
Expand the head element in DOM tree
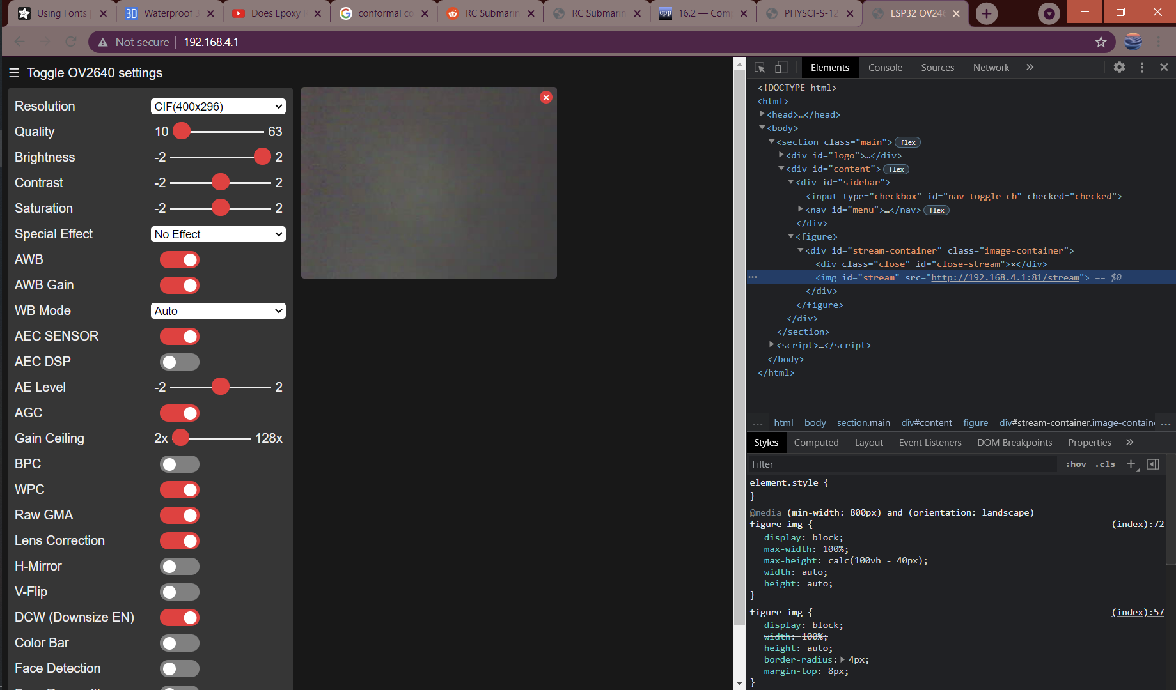coord(762,114)
